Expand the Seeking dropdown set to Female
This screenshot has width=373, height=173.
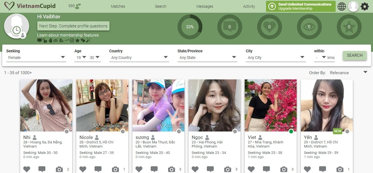point(36,58)
